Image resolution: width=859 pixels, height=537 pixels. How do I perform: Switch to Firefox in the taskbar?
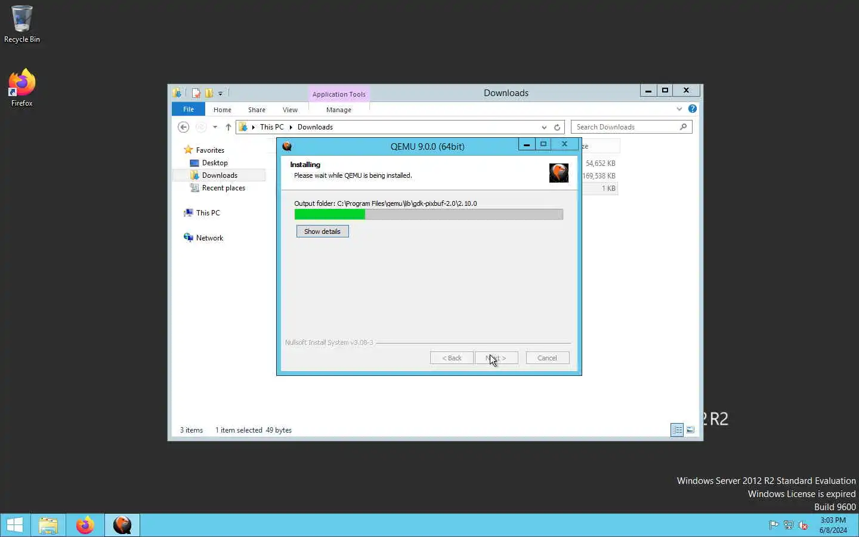point(85,525)
